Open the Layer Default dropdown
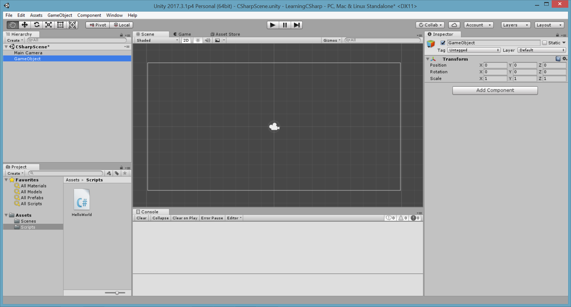 542,50
